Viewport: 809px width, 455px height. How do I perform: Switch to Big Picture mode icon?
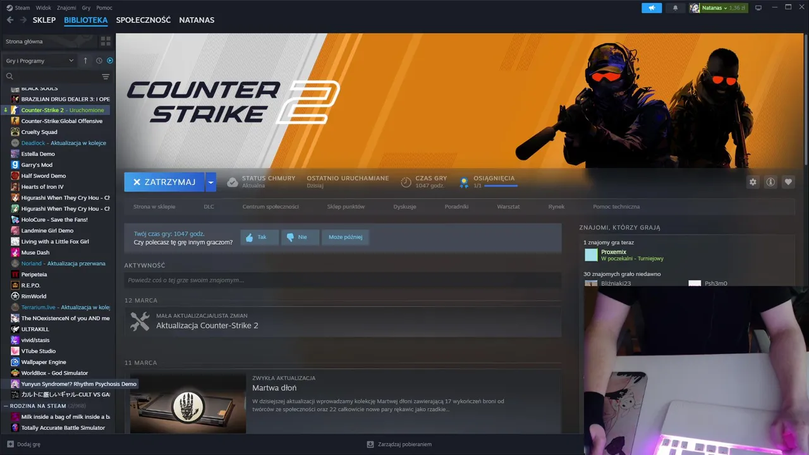758,8
